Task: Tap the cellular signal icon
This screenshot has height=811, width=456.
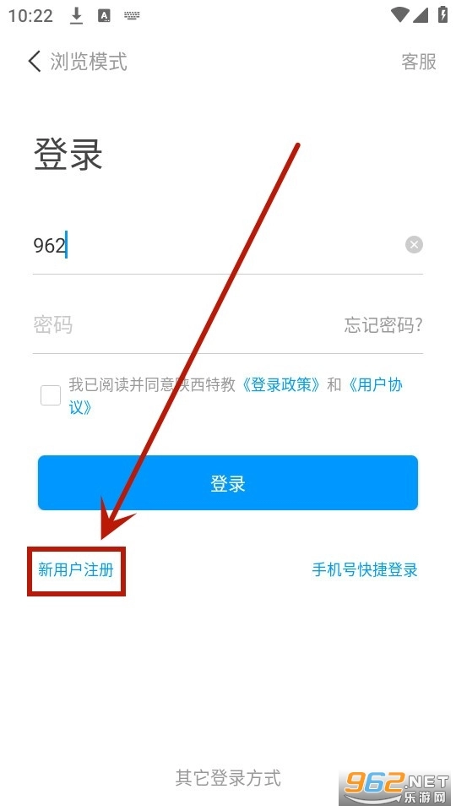Action: [421, 15]
